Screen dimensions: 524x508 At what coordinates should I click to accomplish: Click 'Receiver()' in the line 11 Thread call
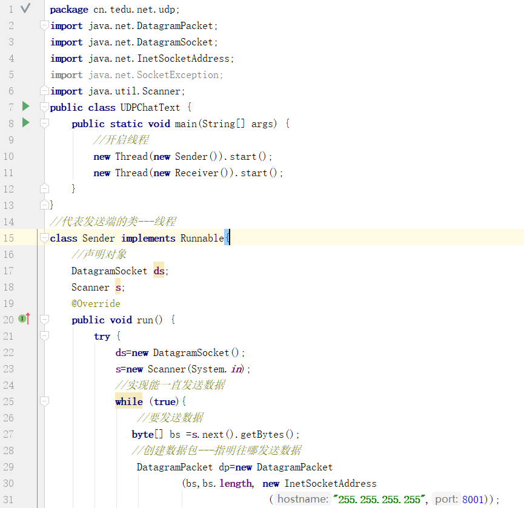click(x=202, y=173)
